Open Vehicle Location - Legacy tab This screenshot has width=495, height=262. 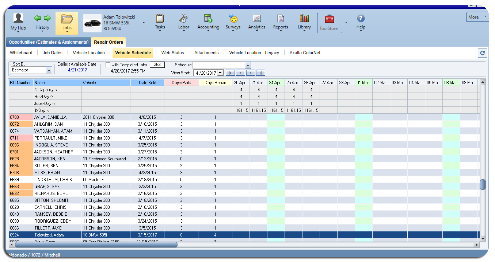point(254,53)
